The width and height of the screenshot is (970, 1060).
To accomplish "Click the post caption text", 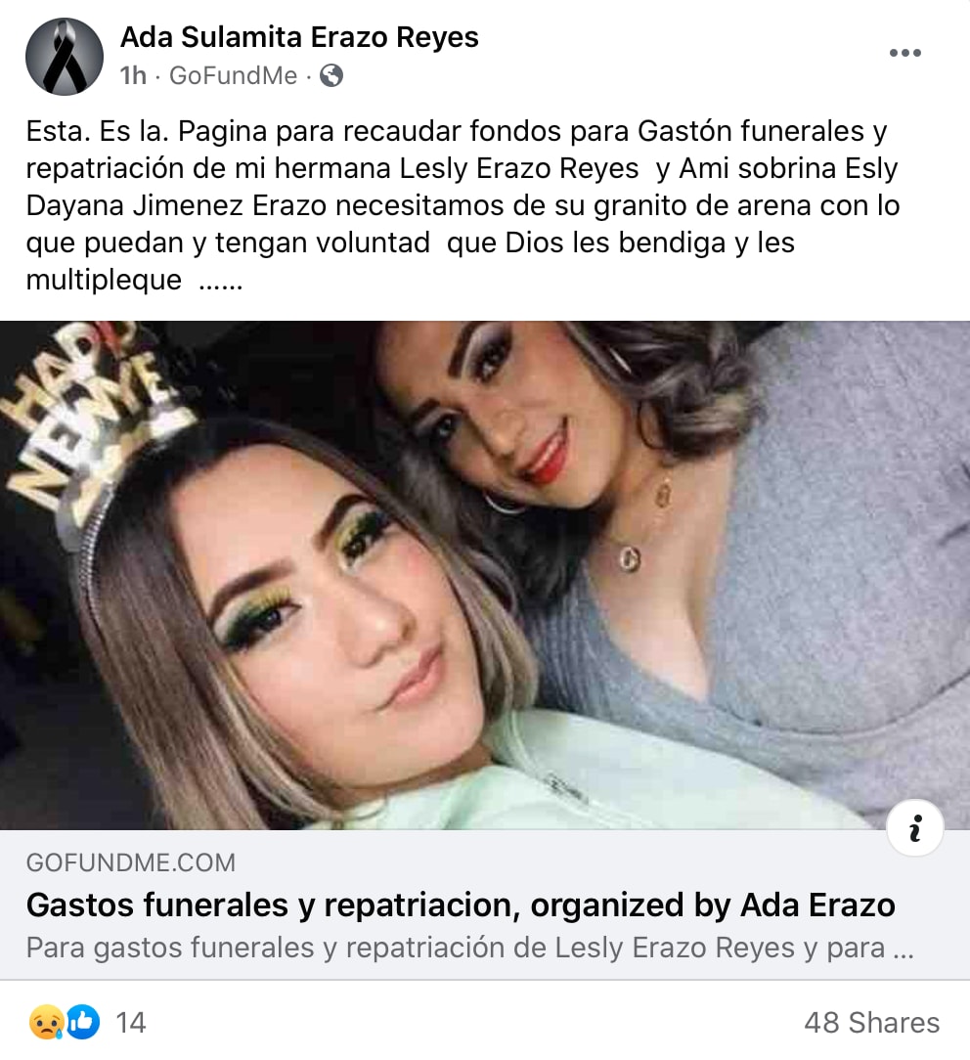I will point(463,205).
